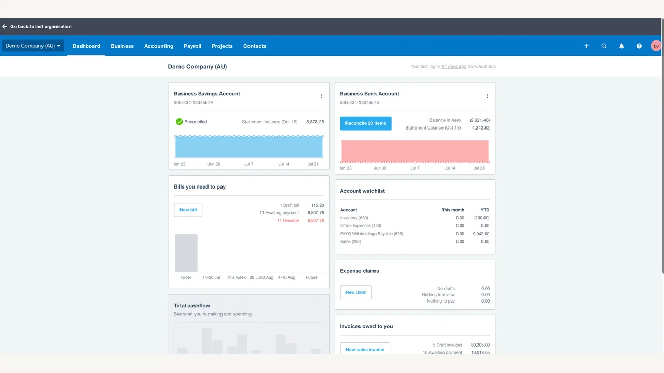This screenshot has width=664, height=373.
Task: Open the help question mark
Action: (x=639, y=46)
